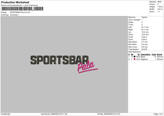Image resolution: width=164 pixels, height=116 pixels.
Task: Click the EndX value "0.00 in"
Action: (x=144, y=37)
